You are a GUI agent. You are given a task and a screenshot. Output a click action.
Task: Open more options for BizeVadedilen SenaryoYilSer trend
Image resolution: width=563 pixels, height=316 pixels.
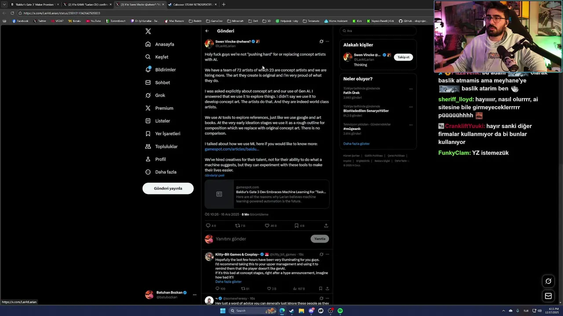[411, 107]
